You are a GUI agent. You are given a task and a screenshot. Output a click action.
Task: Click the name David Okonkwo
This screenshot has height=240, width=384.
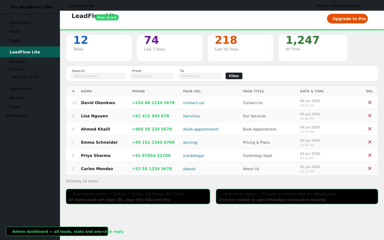[x=98, y=103]
